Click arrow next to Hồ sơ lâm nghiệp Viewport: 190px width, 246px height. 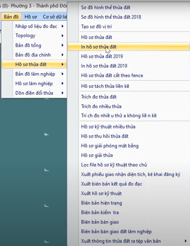pos(62,83)
